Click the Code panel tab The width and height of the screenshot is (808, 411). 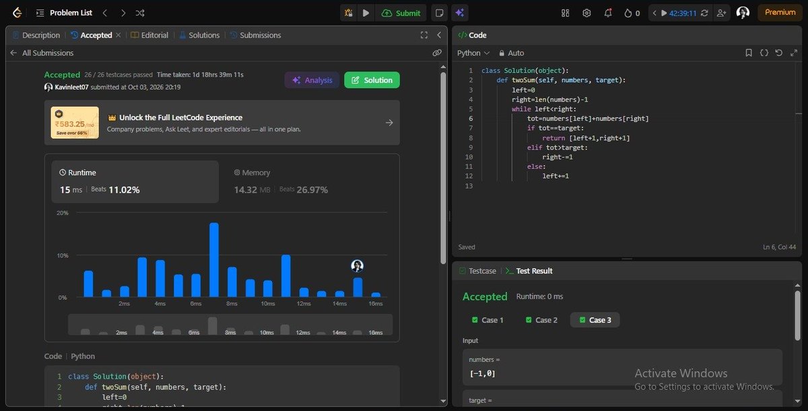[x=472, y=35]
